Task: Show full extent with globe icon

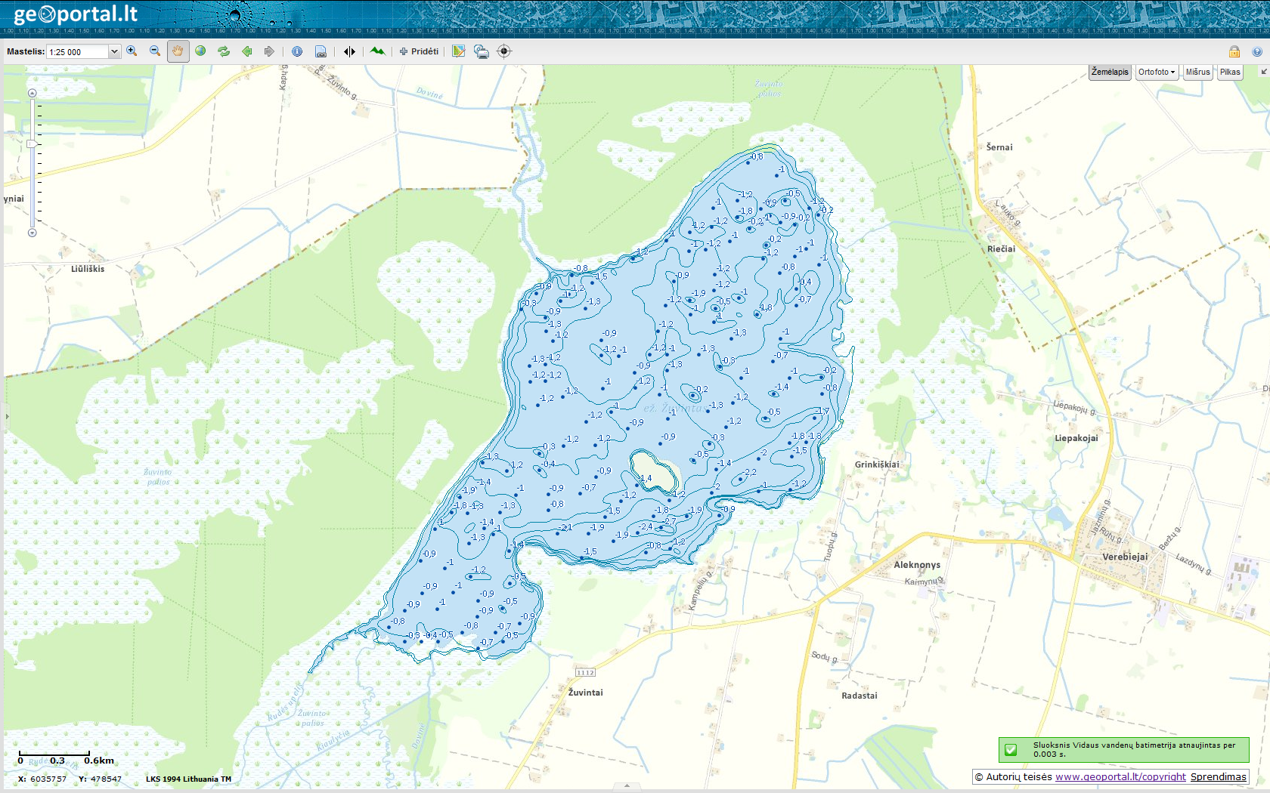Action: click(x=200, y=51)
